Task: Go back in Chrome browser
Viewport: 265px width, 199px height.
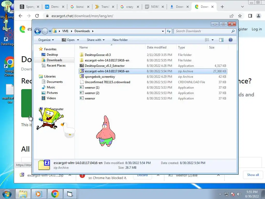Action: [20, 16]
